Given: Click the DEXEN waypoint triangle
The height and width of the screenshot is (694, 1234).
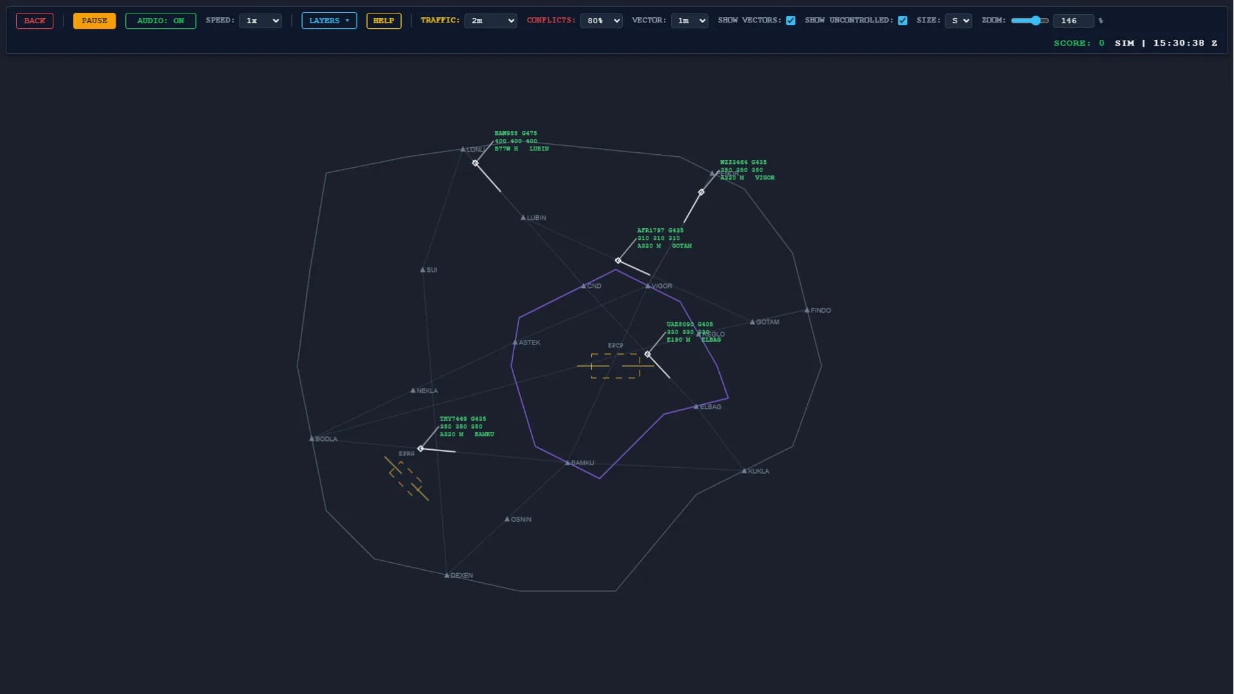Looking at the screenshot, I should coord(447,574).
